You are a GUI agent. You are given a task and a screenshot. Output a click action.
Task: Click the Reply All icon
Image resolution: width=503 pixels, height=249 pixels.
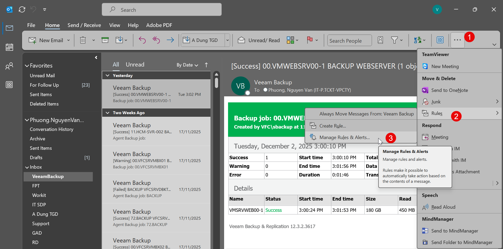coord(156,40)
